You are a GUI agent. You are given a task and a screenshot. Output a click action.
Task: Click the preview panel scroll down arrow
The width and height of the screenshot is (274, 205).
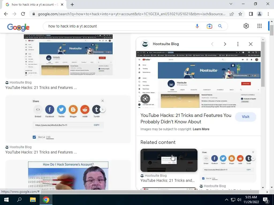[263, 188]
